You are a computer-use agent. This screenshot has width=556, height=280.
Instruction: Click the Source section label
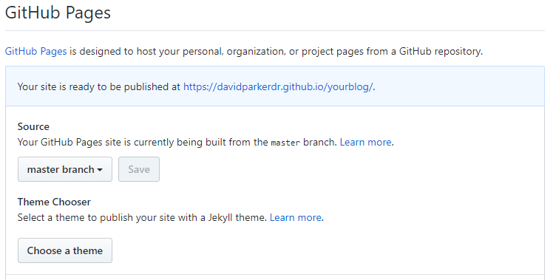(x=33, y=126)
